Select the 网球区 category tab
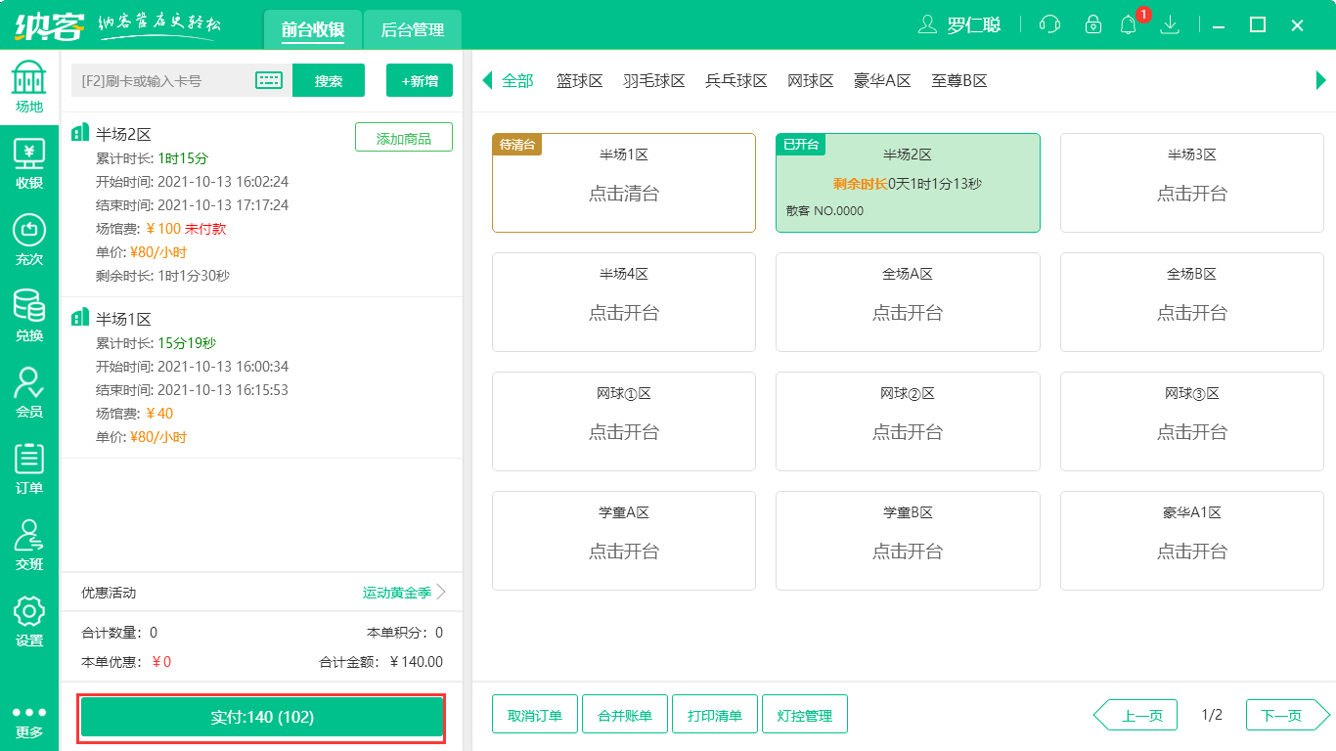The height and width of the screenshot is (751, 1336). pyautogui.click(x=811, y=81)
